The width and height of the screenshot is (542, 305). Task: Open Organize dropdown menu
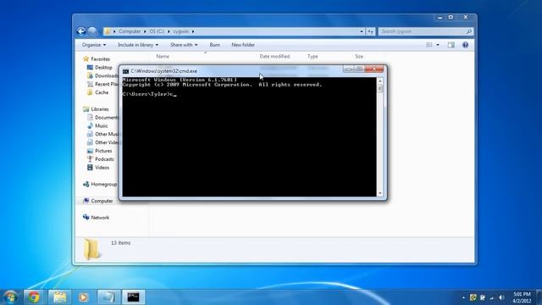(94, 45)
